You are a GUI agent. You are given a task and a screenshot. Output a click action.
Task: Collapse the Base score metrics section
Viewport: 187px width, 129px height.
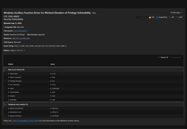6,69
